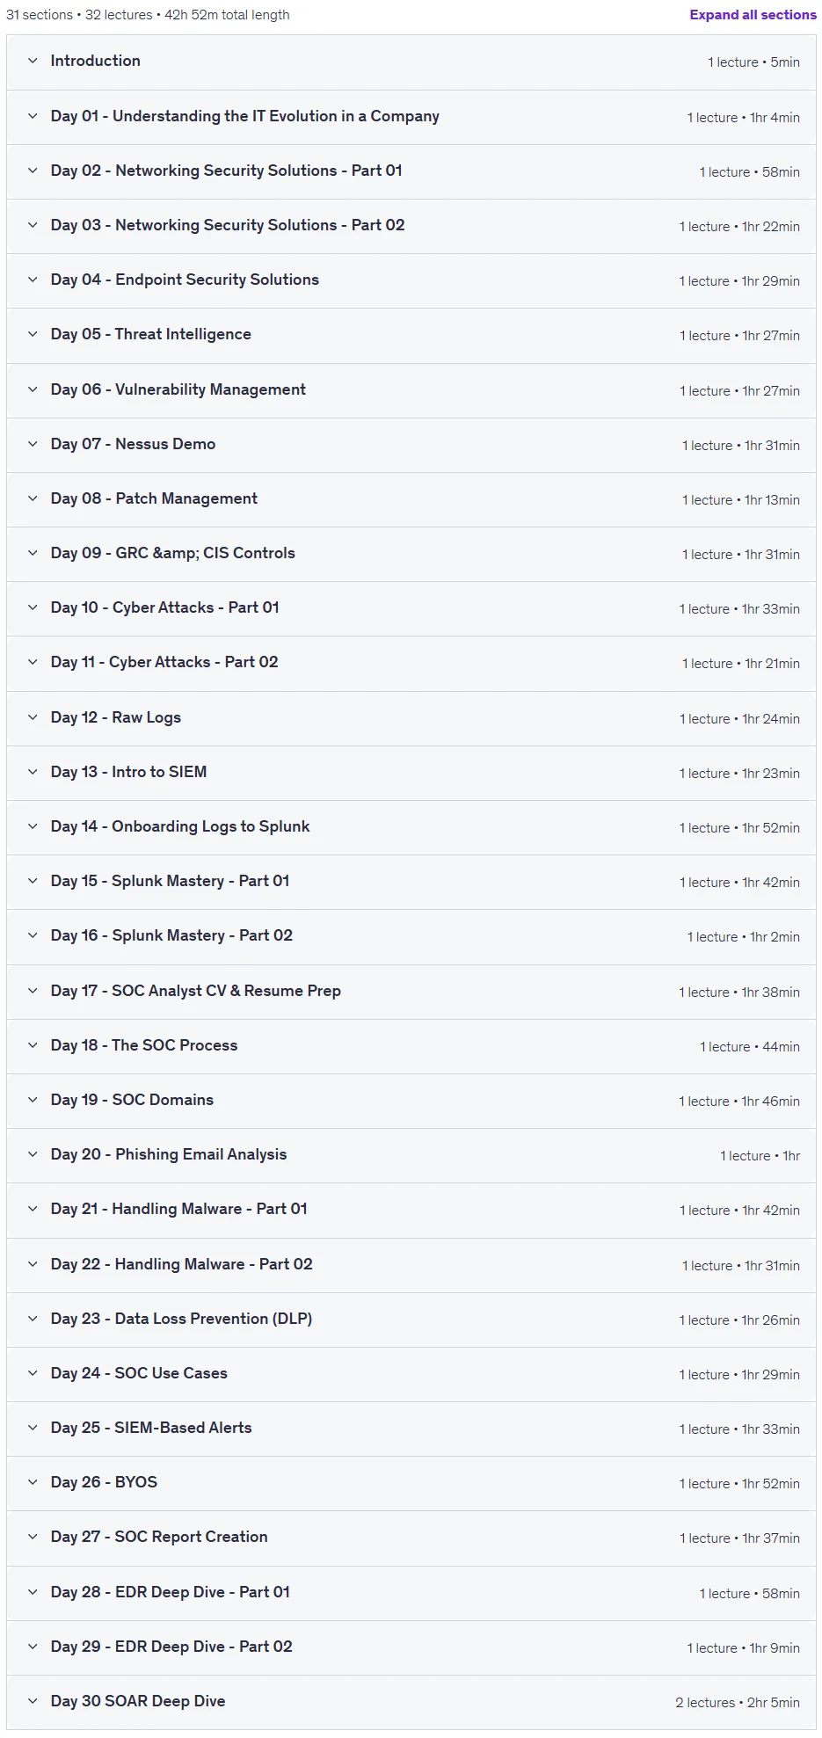The image size is (822, 1738).
Task: Open Day 04 Endpoint Security Solutions chevron
Action: [33, 280]
